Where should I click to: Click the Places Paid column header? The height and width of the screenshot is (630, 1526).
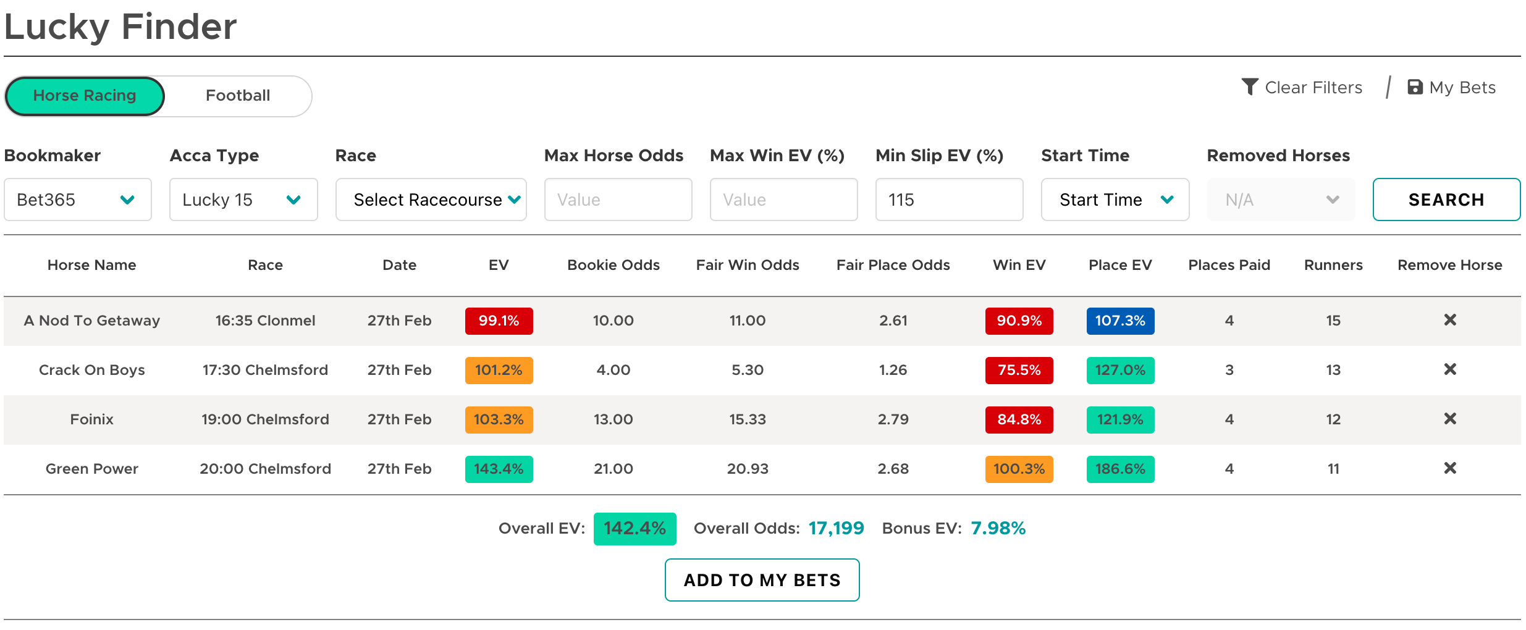(x=1229, y=265)
